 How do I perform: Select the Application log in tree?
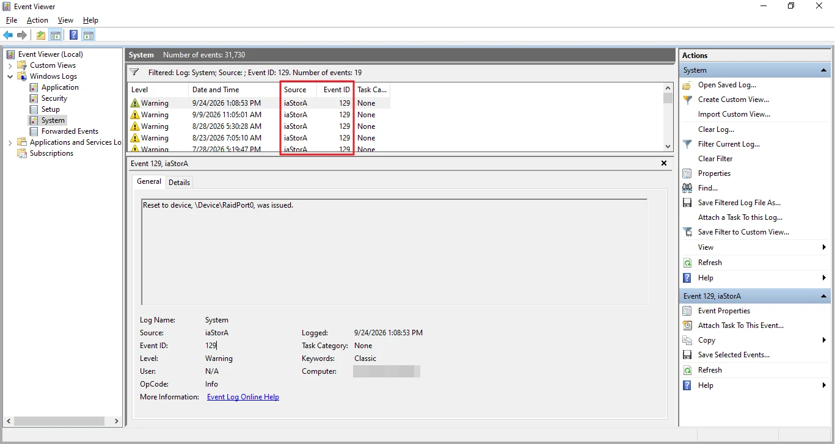[60, 87]
